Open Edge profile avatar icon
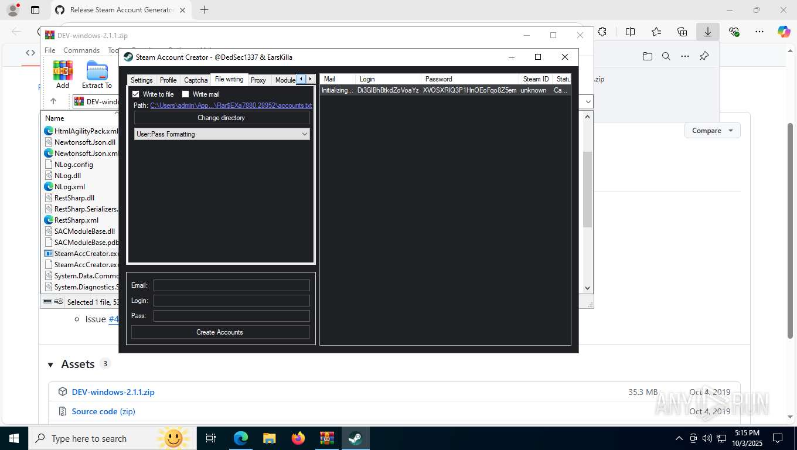The image size is (797, 450). pos(12,10)
